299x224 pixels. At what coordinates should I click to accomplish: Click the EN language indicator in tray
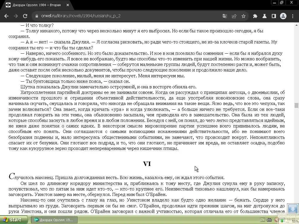pyautogui.click(x=263, y=220)
